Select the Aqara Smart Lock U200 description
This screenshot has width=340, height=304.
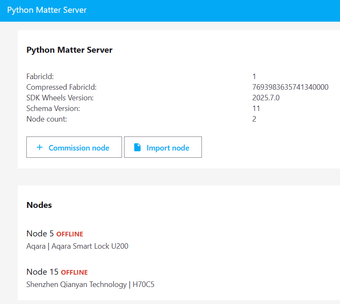(77, 246)
